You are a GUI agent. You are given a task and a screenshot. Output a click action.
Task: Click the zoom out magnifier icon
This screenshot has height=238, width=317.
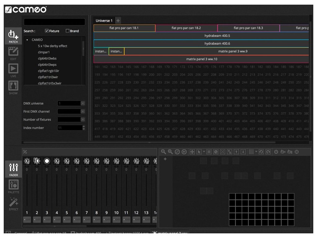coord(163,152)
